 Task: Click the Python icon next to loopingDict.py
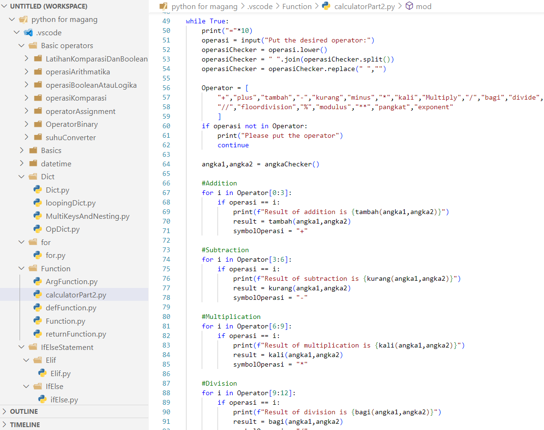[x=38, y=203]
